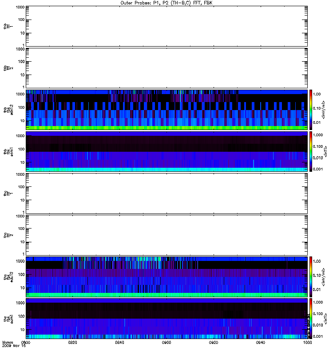
Task: Click the '0800' time axis label
Action: [x=26, y=342]
